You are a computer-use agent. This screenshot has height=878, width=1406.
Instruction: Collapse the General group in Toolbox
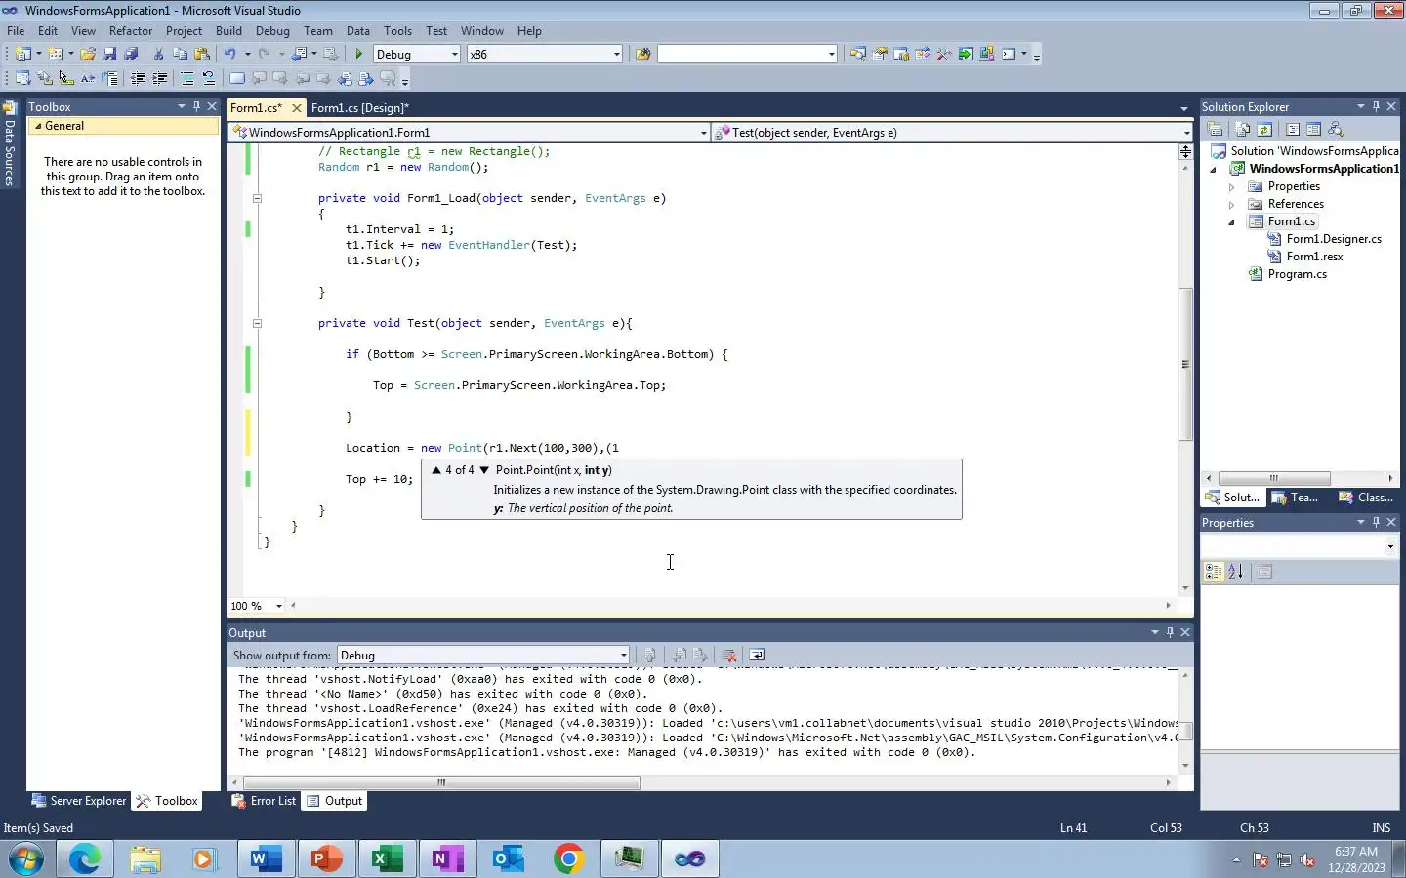point(38,126)
